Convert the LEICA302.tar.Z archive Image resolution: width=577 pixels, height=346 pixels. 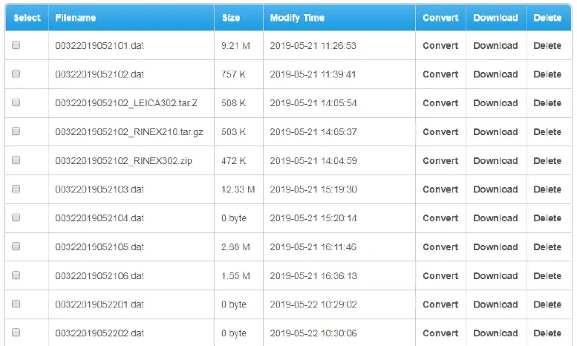click(x=440, y=103)
